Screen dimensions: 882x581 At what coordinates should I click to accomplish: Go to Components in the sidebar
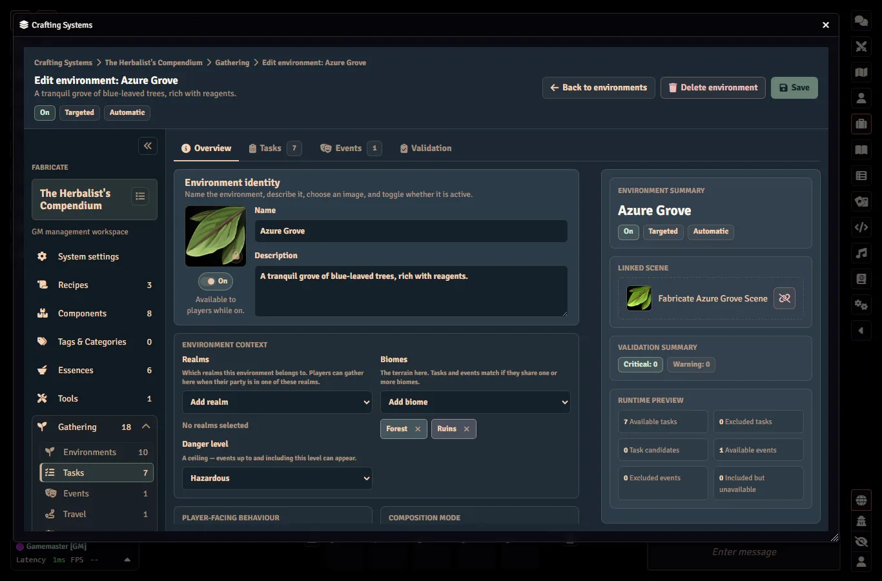point(94,313)
